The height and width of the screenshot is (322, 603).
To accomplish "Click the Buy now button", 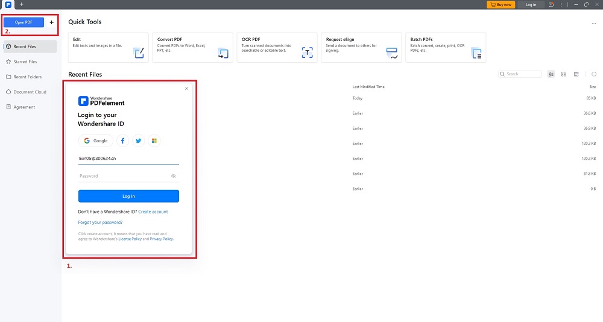I will [500, 5].
